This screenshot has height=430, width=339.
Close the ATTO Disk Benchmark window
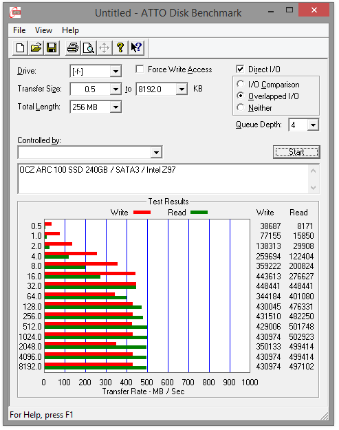point(314,10)
